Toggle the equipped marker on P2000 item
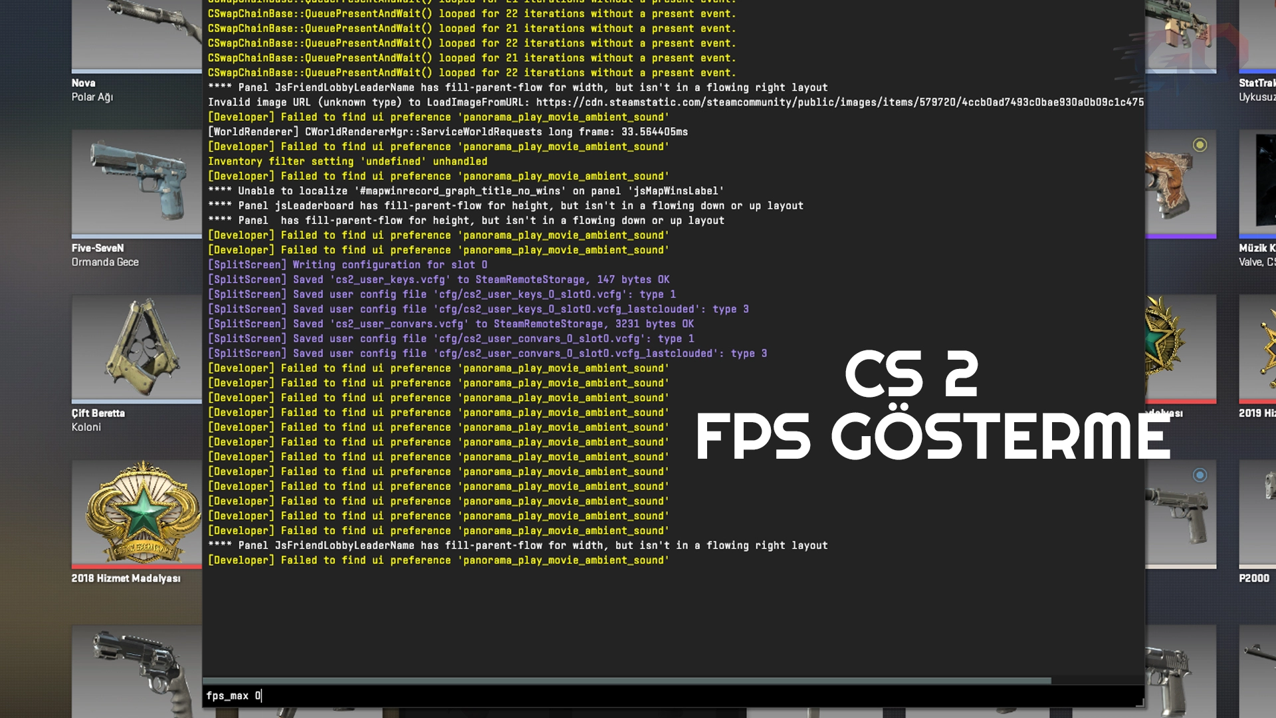Image resolution: width=1276 pixels, height=718 pixels. click(1200, 475)
